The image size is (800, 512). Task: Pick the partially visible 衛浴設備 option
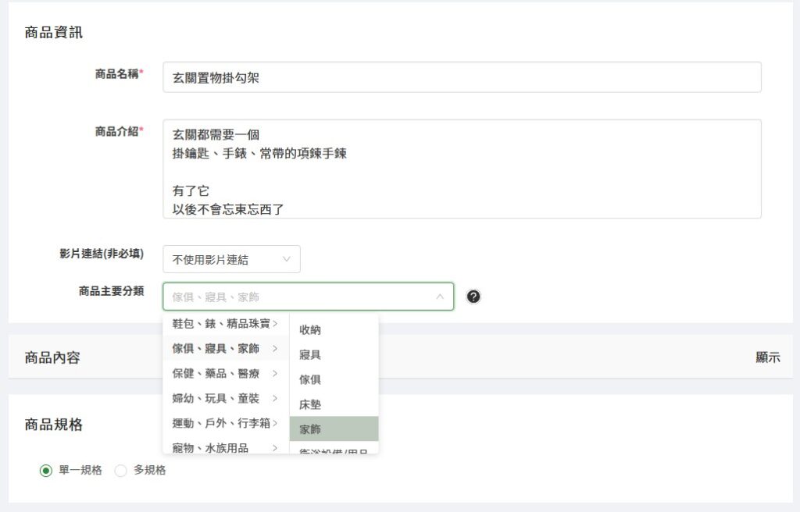point(334,450)
